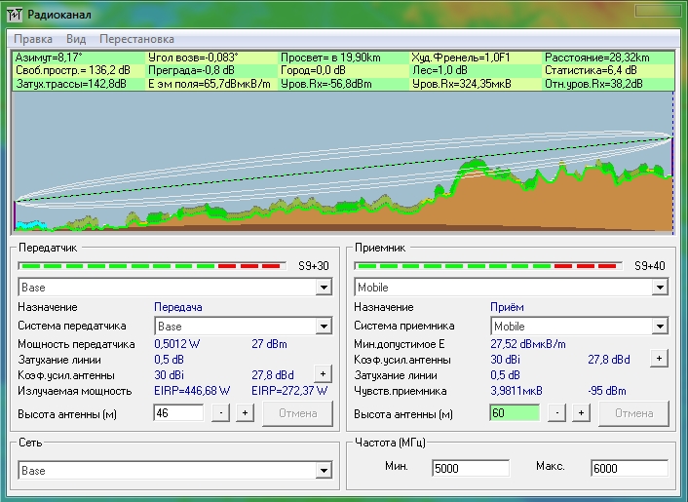Expand the Система передатчика dropdown
This screenshot has width=688, height=502.
pos(324,327)
